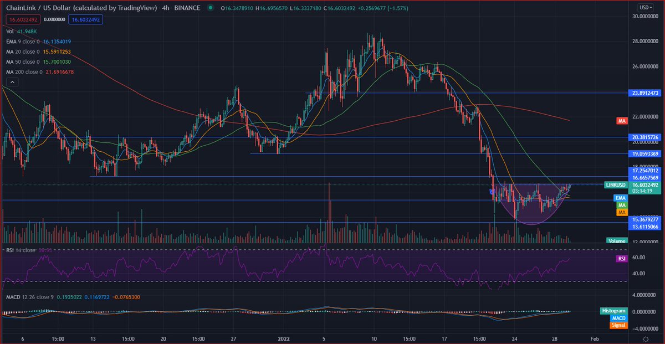665x344 pixels.
Task: Click the MACD 4.0000000 scale value
Action: 643,295
